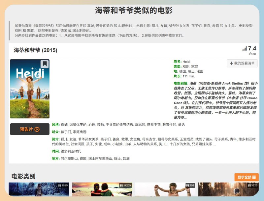Viewport: 264px width, 201px height.
Task: Select the 维多利亚时代 time tag
Action: click(x=71, y=151)
